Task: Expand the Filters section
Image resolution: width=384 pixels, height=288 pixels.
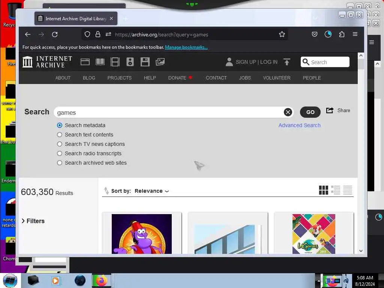Action: 33,221
